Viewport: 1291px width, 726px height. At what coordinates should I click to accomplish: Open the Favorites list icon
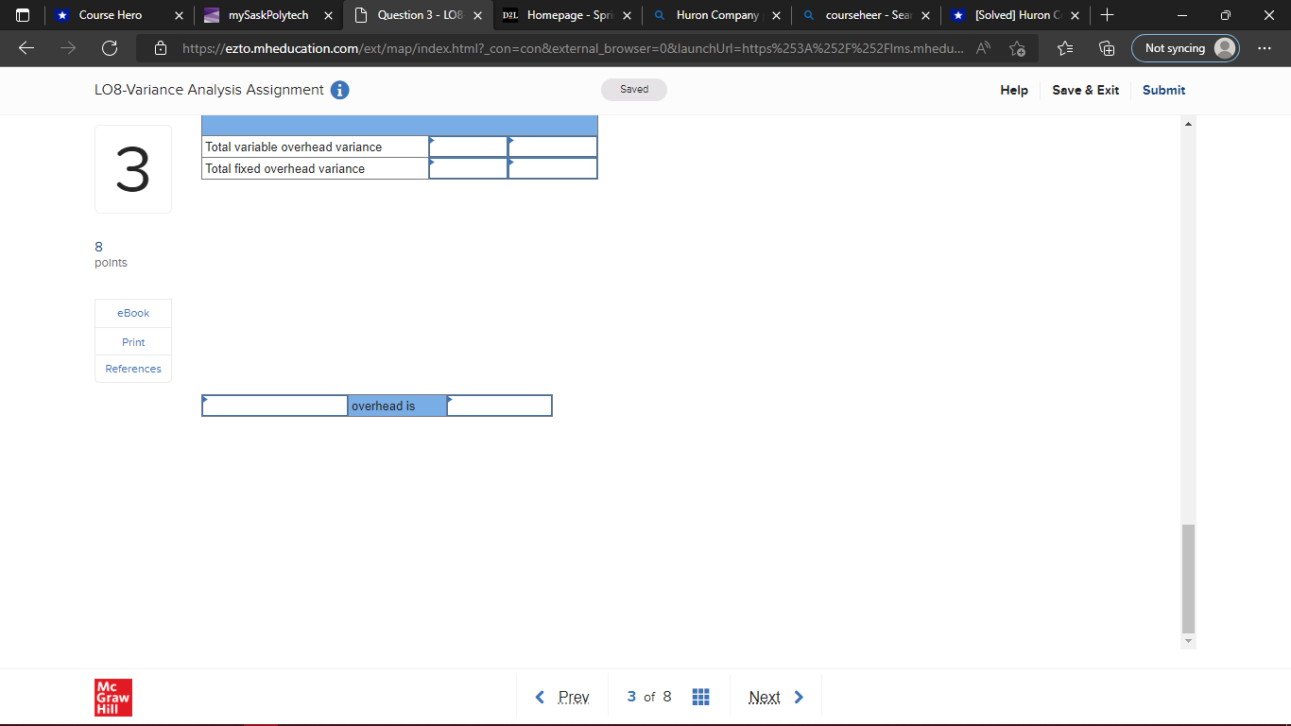1065,48
